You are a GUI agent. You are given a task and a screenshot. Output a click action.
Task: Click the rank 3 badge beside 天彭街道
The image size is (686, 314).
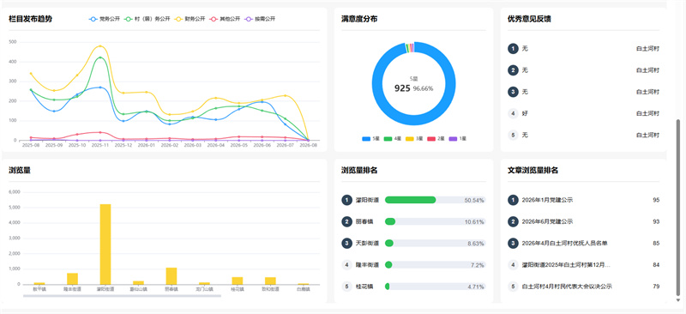click(346, 243)
